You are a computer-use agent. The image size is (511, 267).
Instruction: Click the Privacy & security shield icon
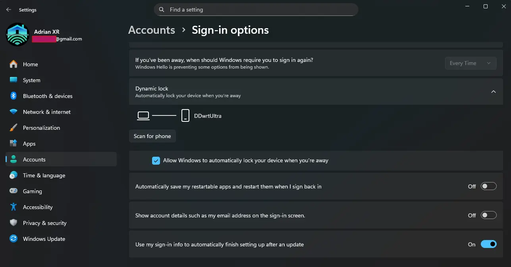click(x=13, y=223)
